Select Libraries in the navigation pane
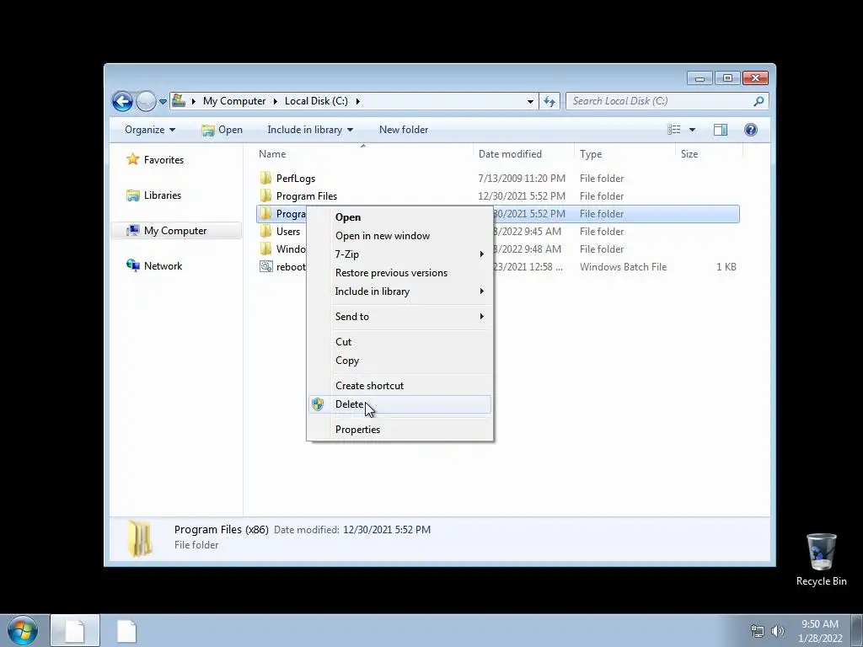863x647 pixels. [163, 195]
